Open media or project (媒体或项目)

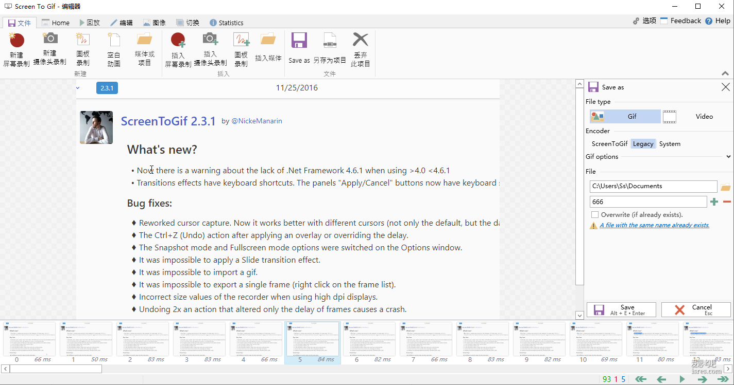point(145,50)
